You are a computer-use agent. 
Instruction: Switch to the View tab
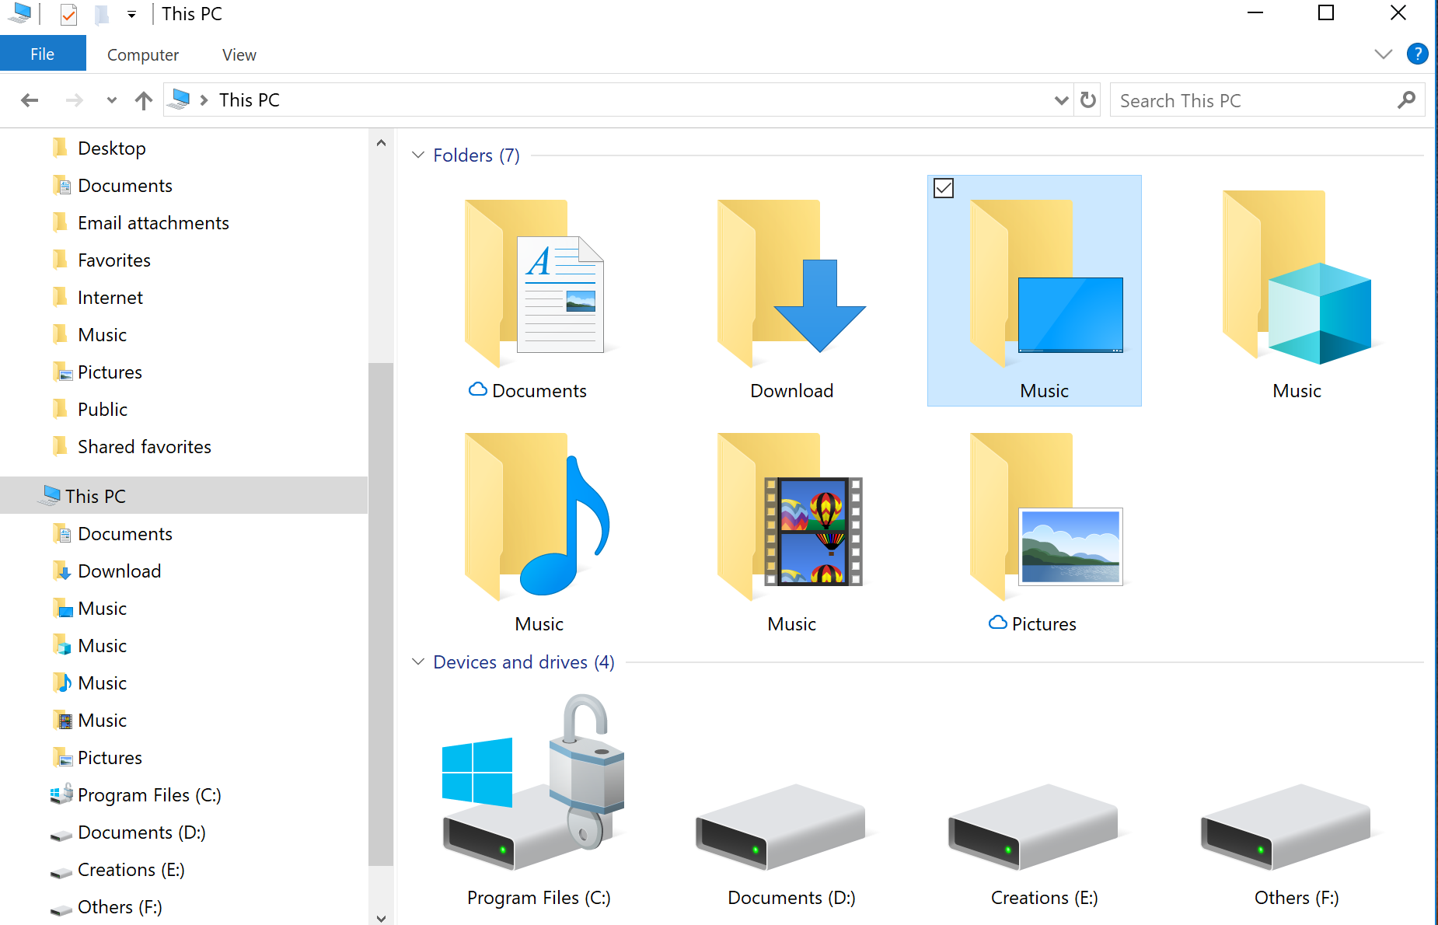pyautogui.click(x=238, y=54)
